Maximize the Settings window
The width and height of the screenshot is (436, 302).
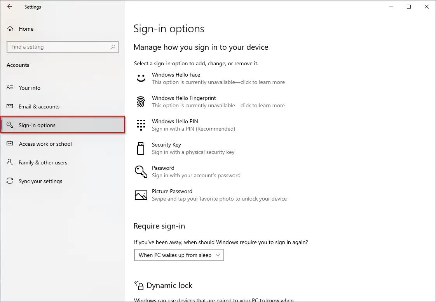(x=409, y=7)
